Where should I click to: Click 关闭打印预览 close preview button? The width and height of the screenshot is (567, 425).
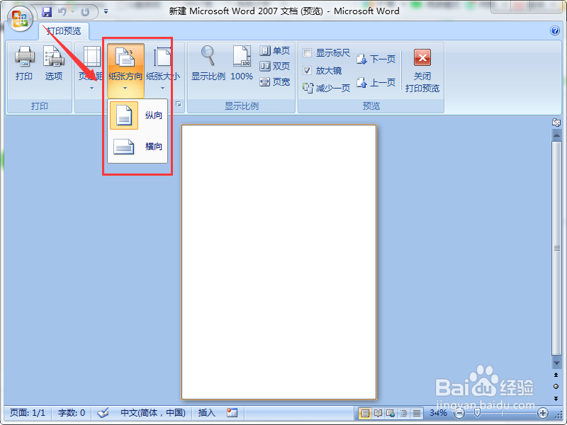pyautogui.click(x=422, y=70)
